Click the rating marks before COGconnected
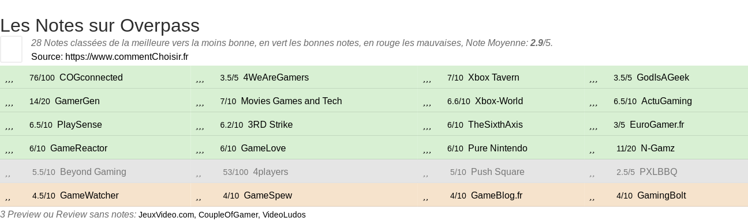 pyautogui.click(x=9, y=79)
